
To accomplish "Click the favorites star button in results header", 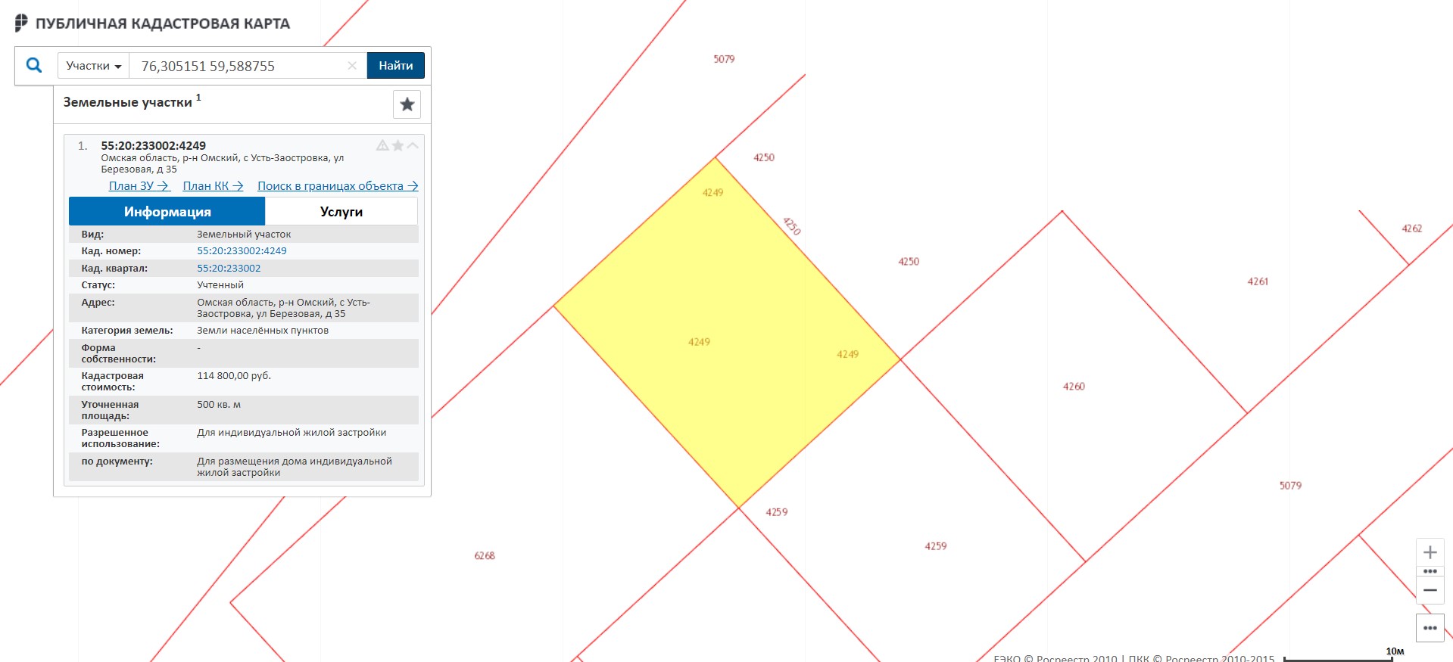I will tap(407, 104).
